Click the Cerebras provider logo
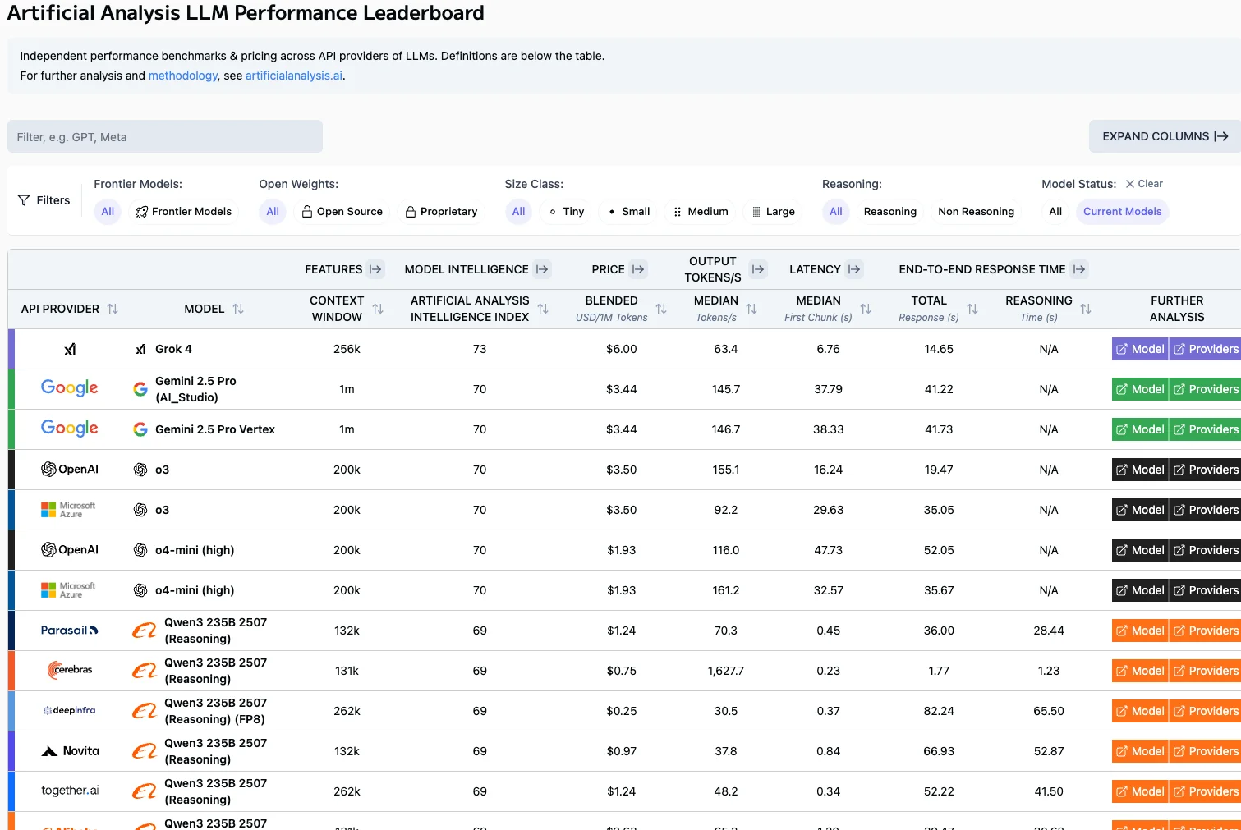This screenshot has height=830, width=1241. tap(69, 669)
